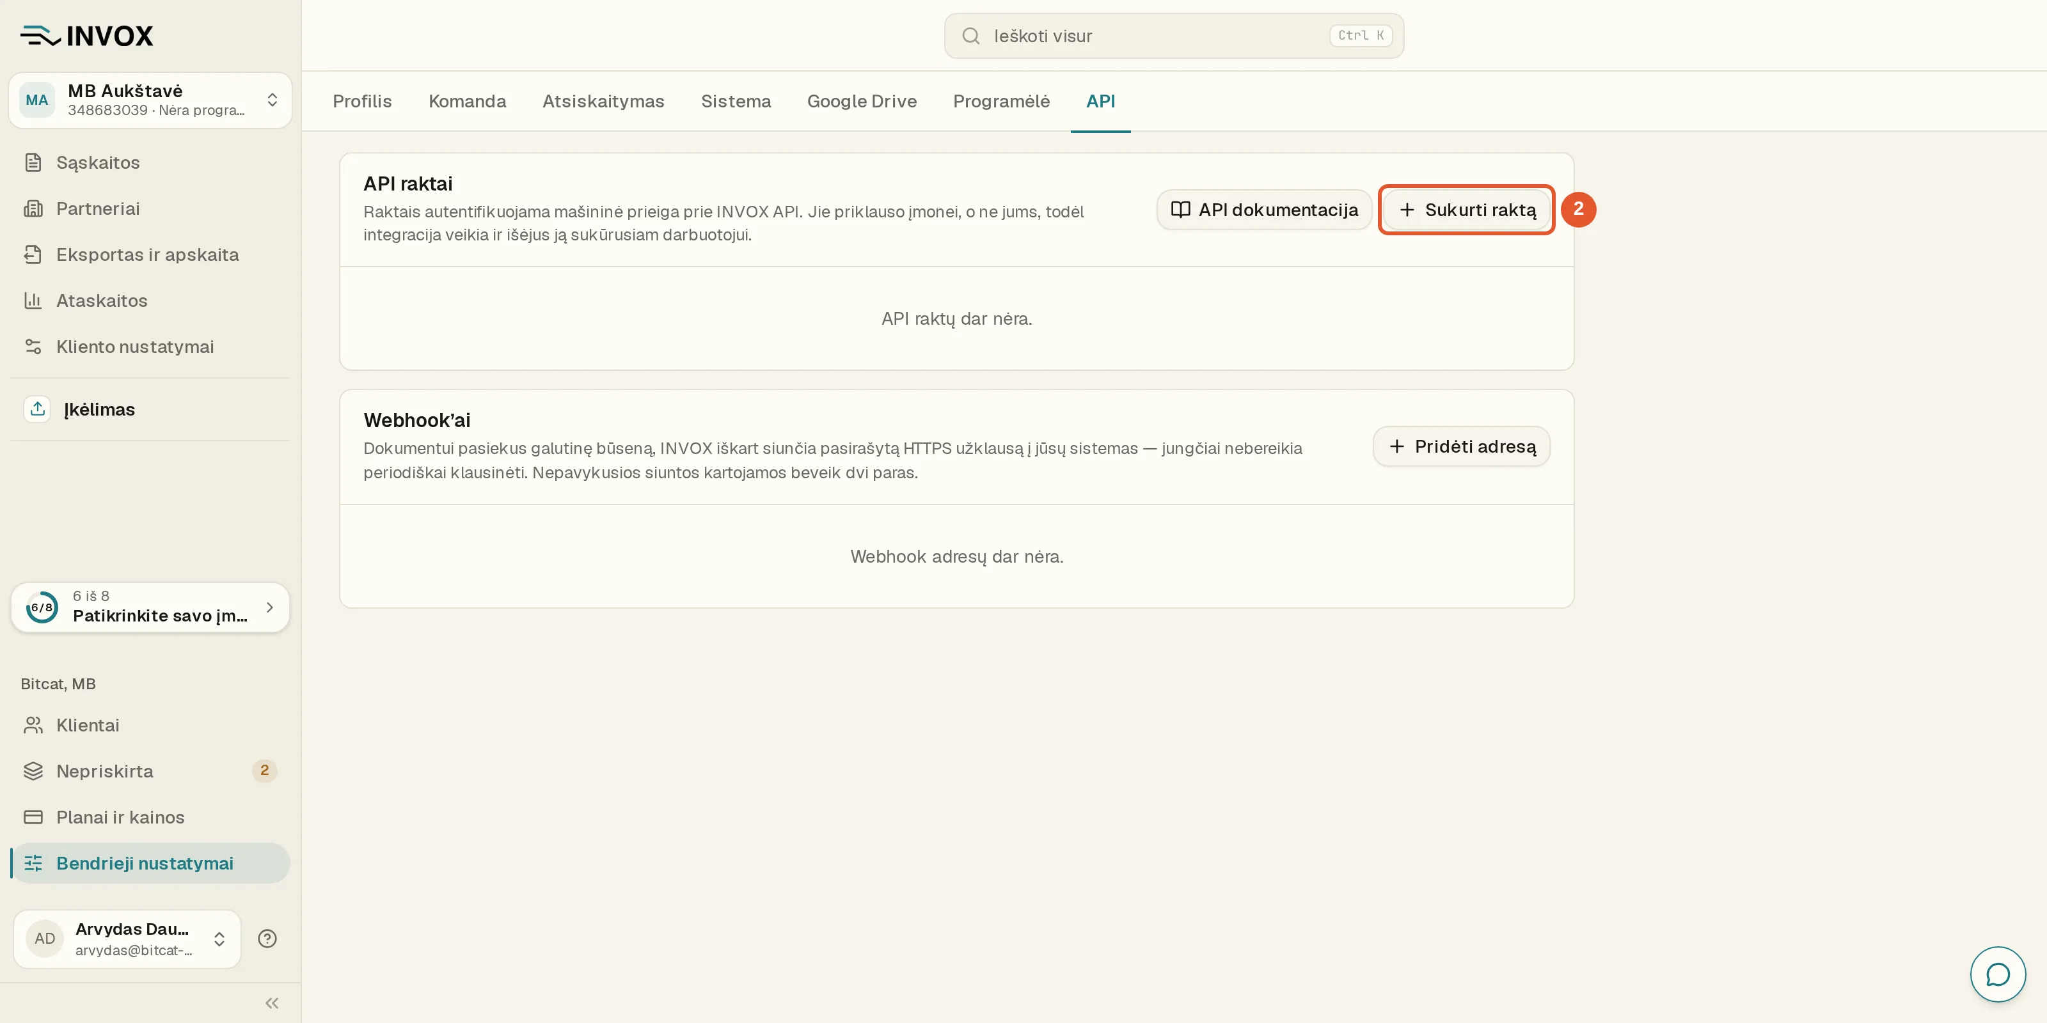Expand Arvydas user account menu

click(127, 939)
